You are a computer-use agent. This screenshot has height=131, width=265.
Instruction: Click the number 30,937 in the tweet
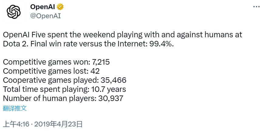pos(110,99)
